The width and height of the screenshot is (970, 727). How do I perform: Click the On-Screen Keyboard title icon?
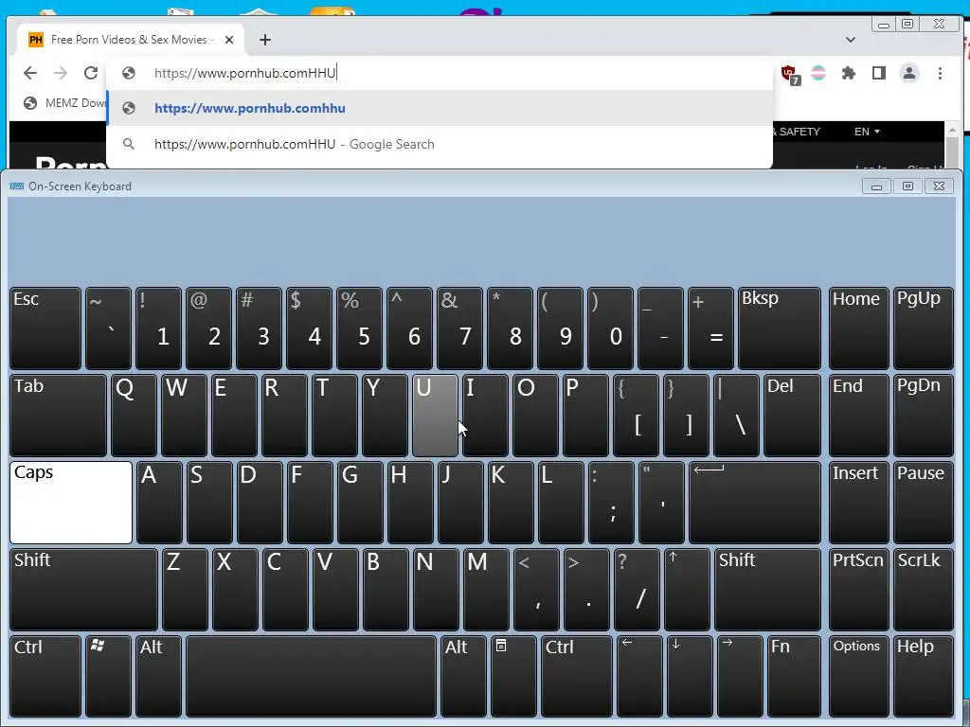17,186
